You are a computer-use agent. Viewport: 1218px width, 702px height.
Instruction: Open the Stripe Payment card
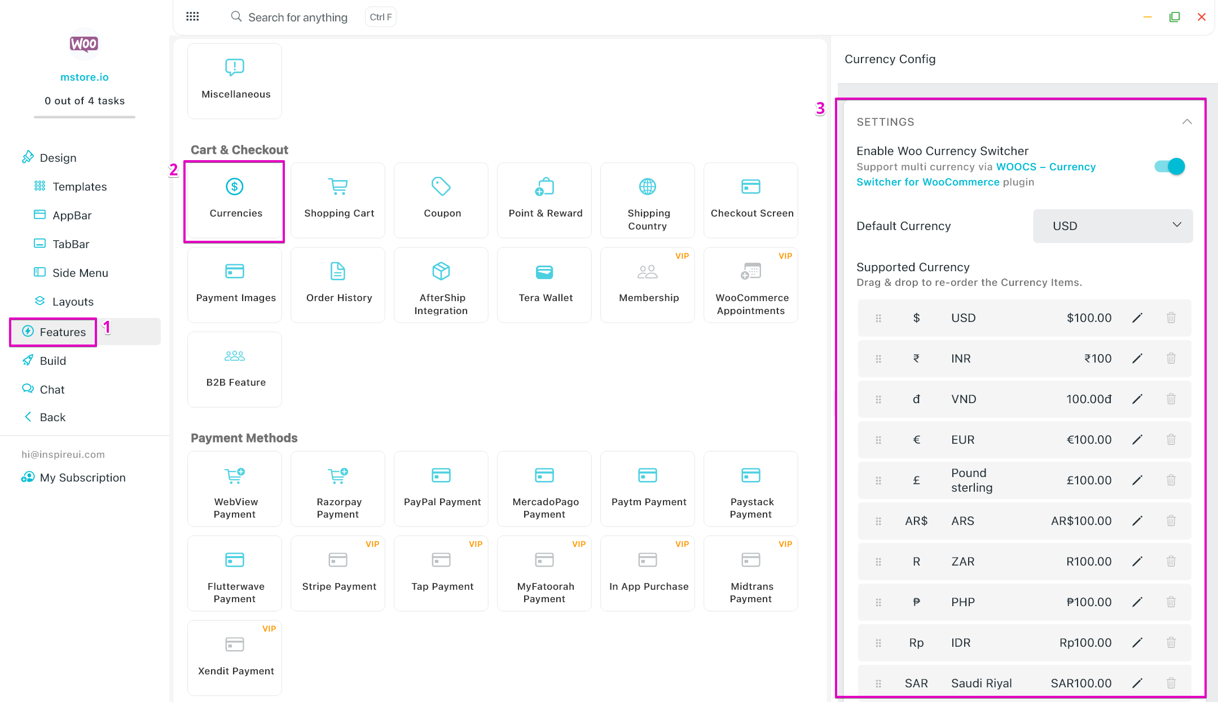(338, 573)
